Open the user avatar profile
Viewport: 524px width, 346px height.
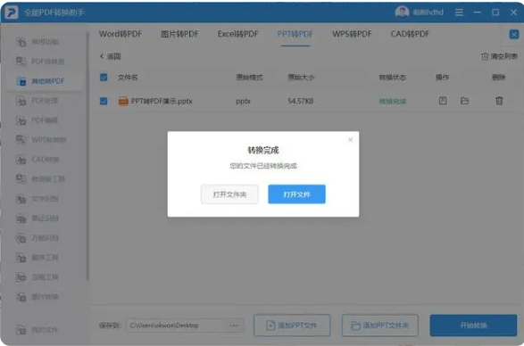[402, 12]
